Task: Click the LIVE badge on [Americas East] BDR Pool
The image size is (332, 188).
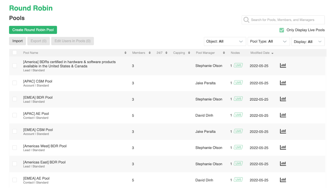Action: 238,164
